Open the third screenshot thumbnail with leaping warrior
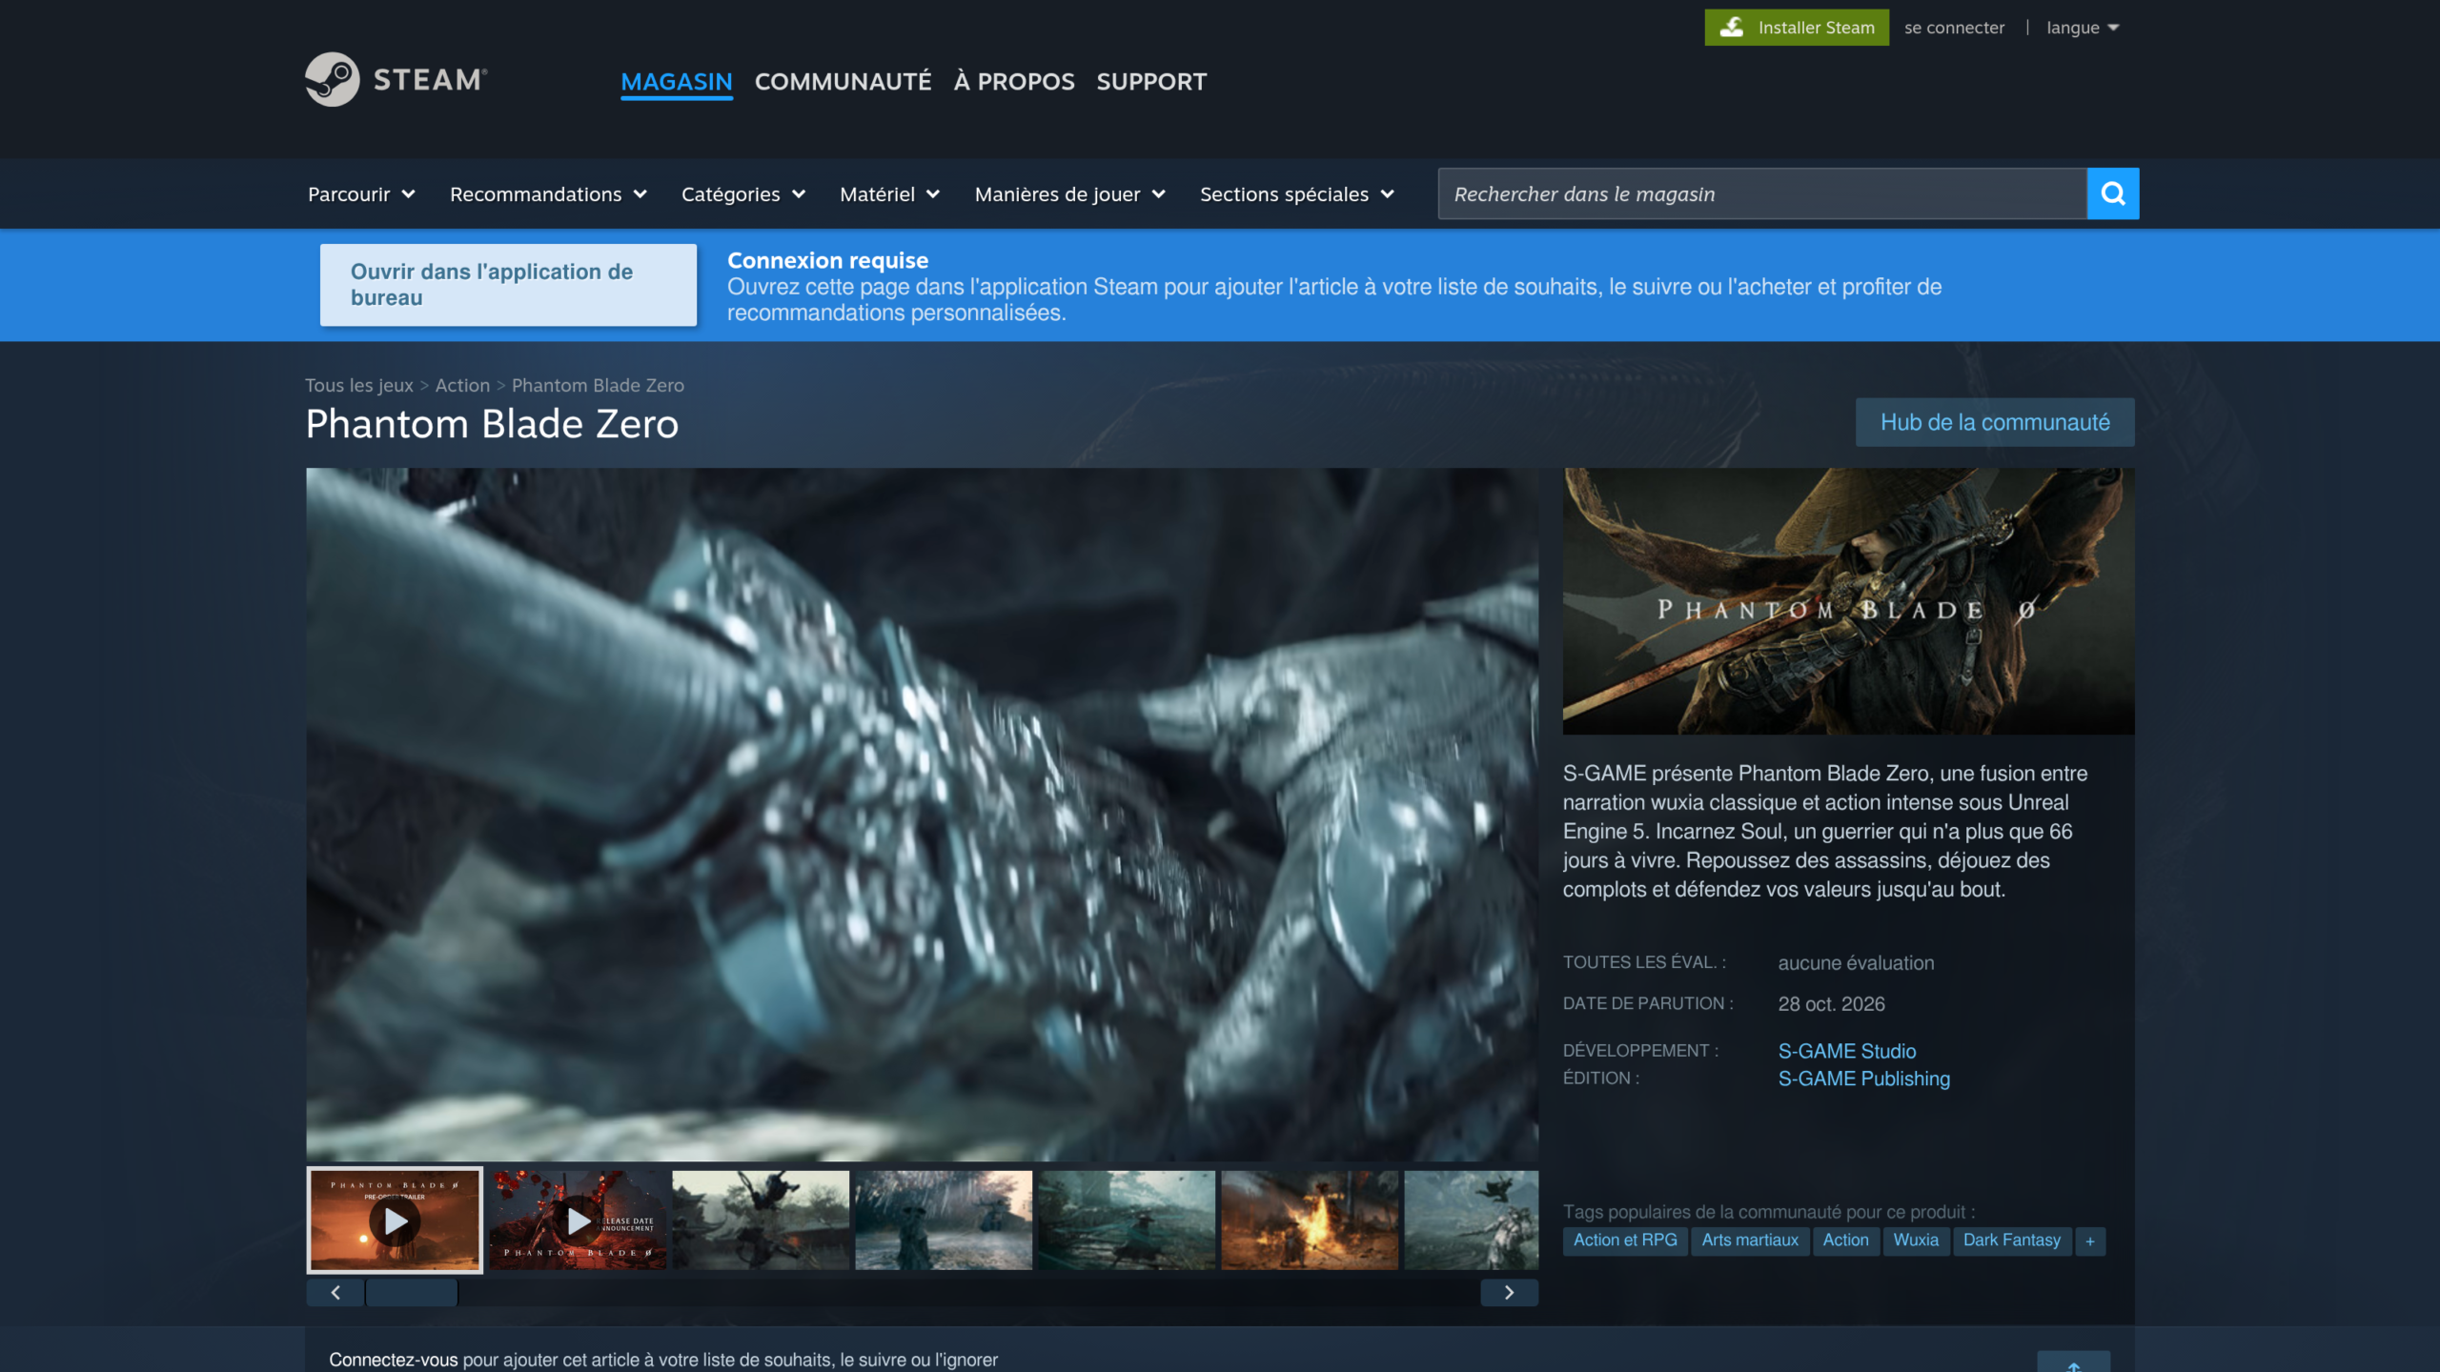2440x1372 pixels. tap(761, 1220)
